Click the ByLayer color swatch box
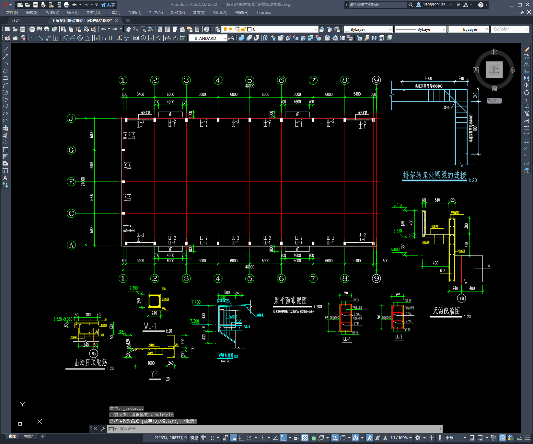 pos(347,29)
